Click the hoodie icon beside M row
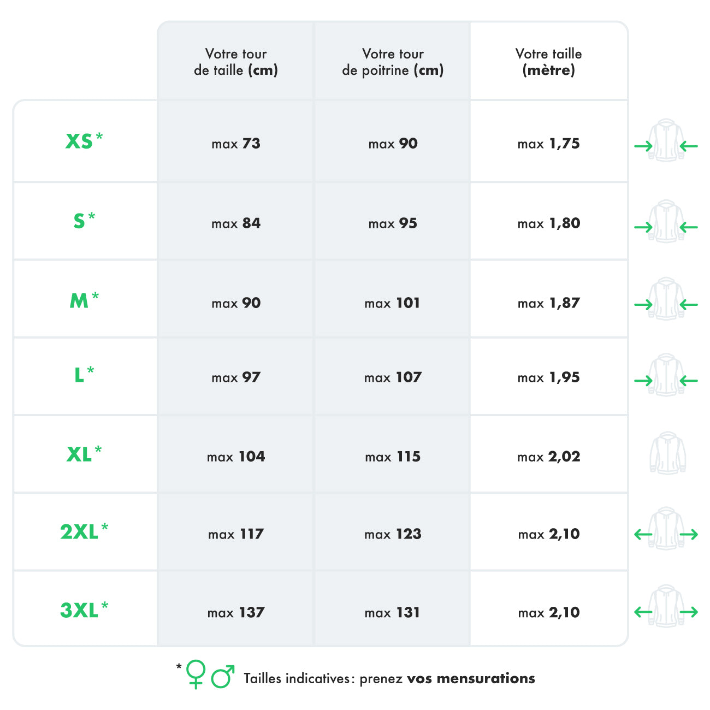The image size is (710, 710). click(666, 299)
